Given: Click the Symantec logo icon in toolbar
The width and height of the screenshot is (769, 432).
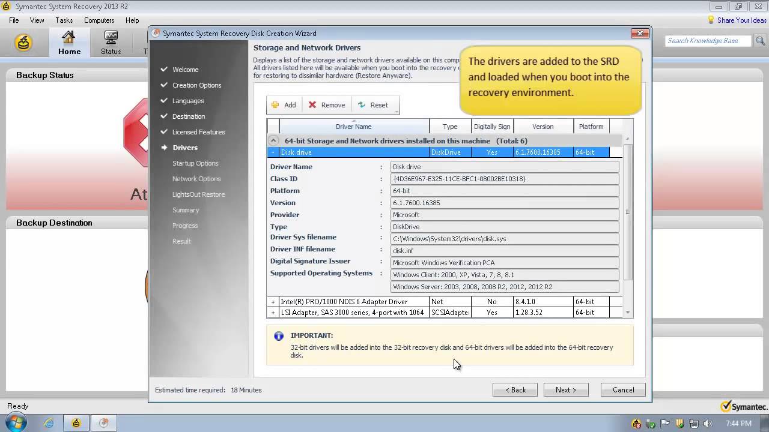Looking at the screenshot, I should pos(23,43).
